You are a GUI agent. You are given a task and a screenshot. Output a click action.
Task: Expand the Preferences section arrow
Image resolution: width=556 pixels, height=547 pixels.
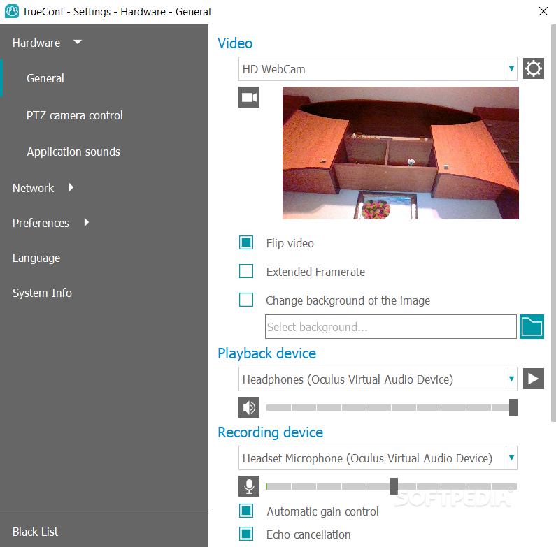[86, 222]
